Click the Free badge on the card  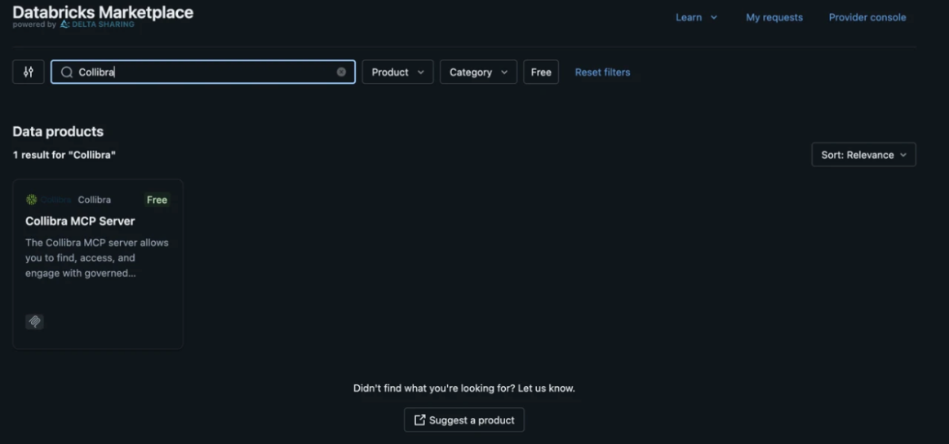pos(157,200)
